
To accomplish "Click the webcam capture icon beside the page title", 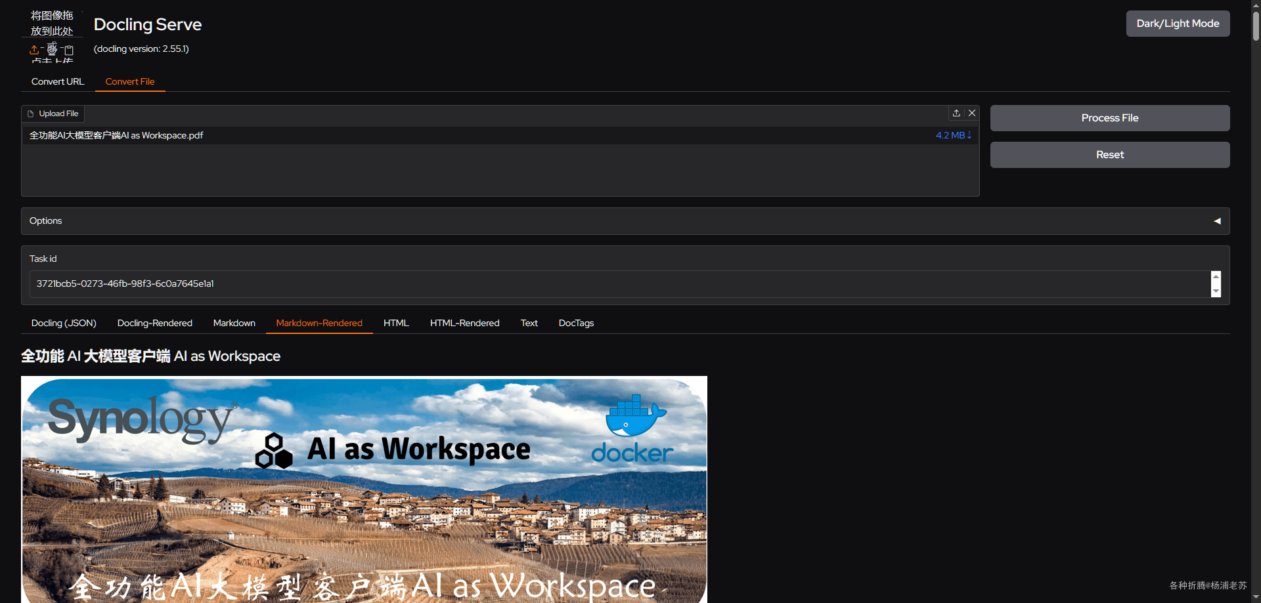I will 52,49.
